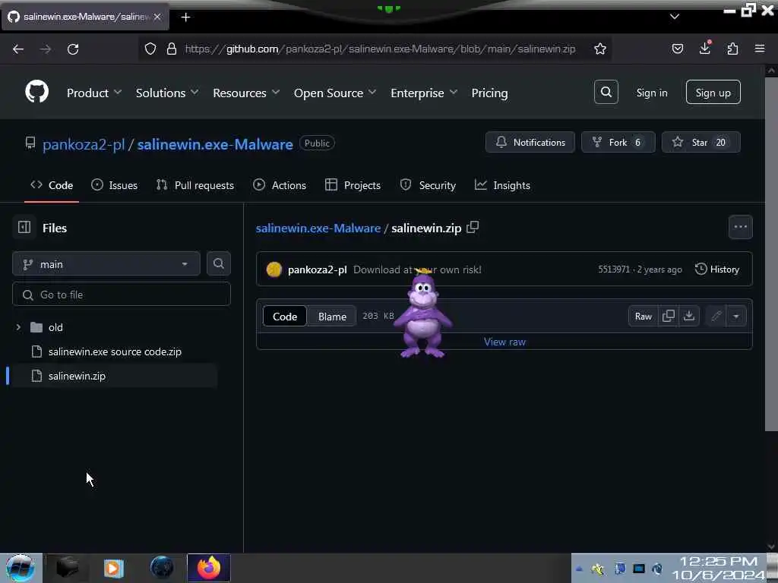Switch to the Code repository tab
This screenshot has width=778, height=583.
pos(52,185)
